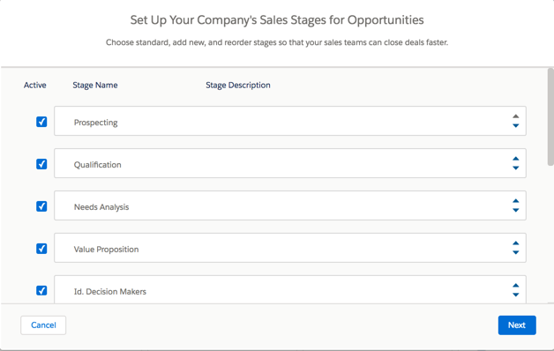Cancel the sales stages setup
The height and width of the screenshot is (351, 554).
coord(43,325)
